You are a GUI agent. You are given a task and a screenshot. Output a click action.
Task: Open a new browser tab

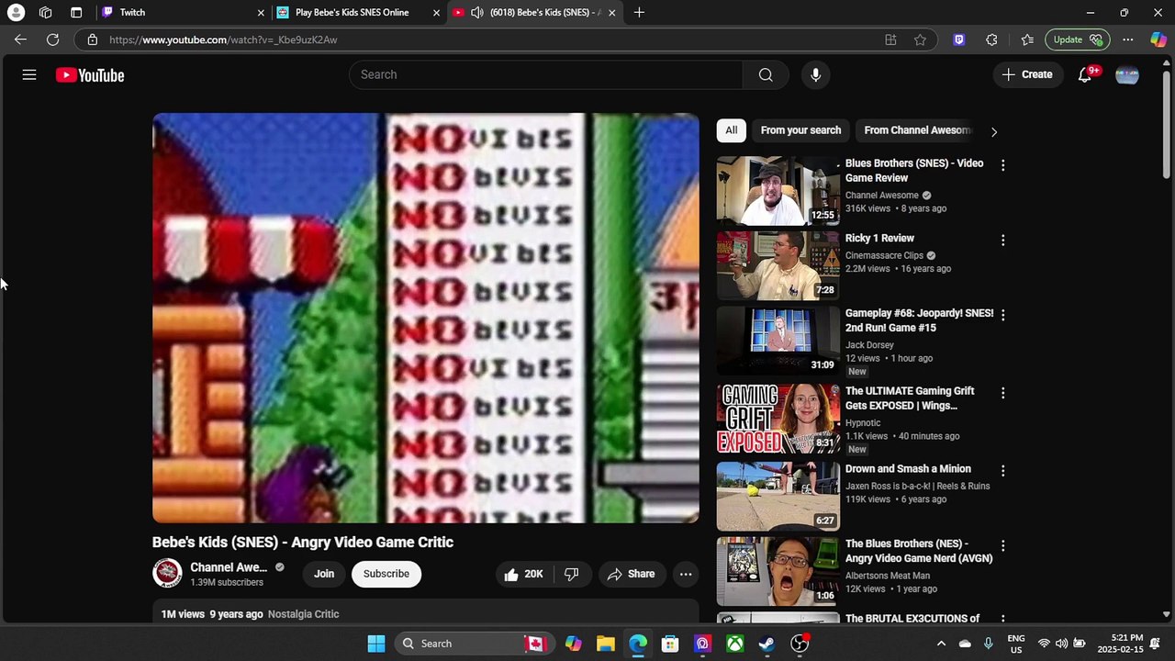click(639, 13)
